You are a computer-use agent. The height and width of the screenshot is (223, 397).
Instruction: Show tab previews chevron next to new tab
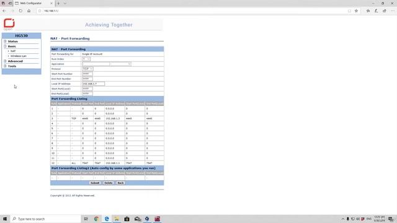tap(65, 3)
